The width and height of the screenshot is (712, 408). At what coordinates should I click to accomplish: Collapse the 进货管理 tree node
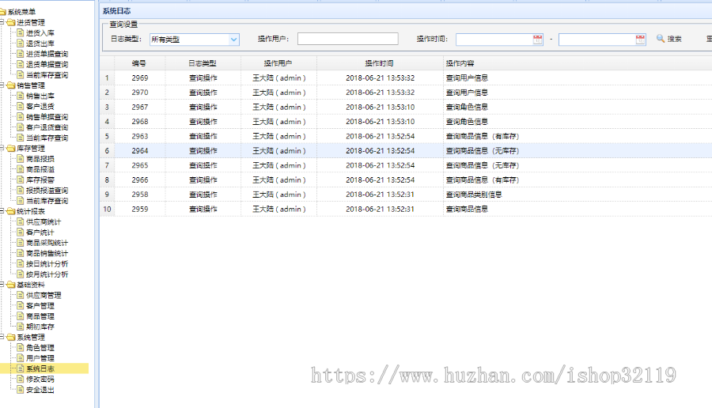2,22
